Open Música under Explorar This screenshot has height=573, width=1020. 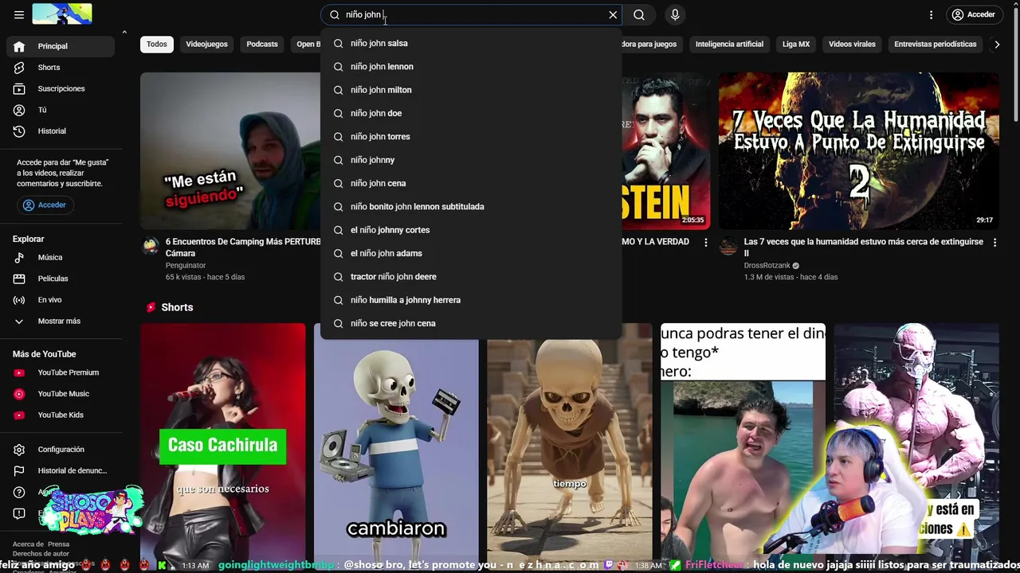point(61,258)
